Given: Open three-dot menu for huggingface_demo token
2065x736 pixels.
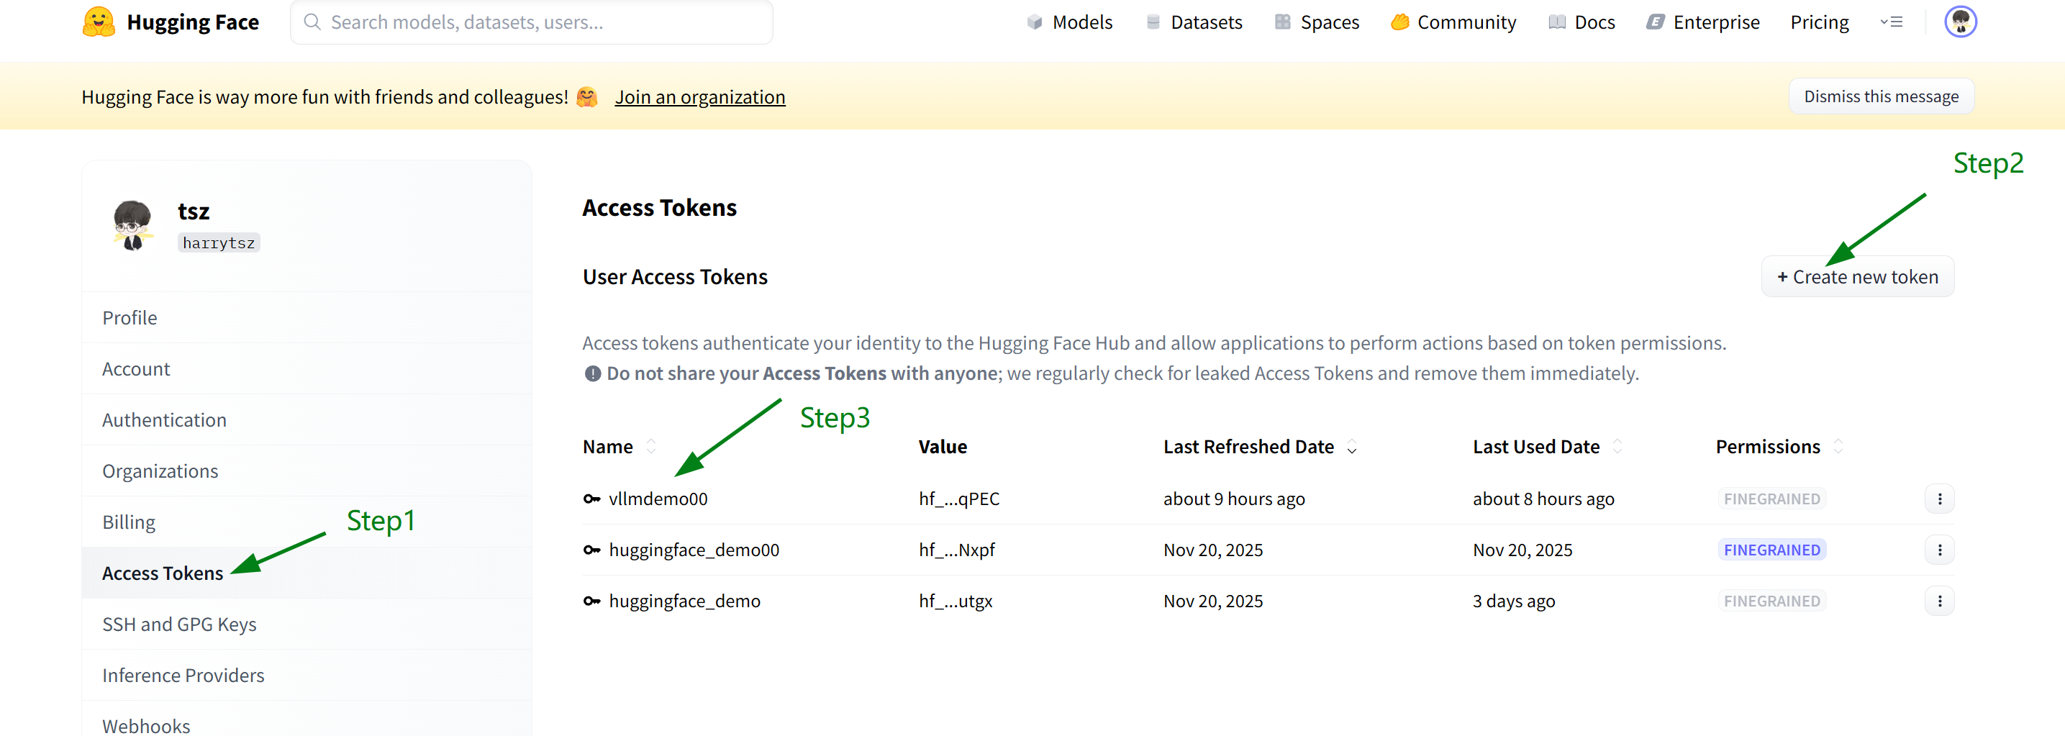Looking at the screenshot, I should 1939,601.
